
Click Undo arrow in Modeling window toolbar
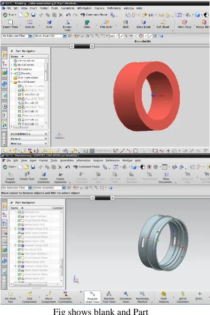point(68,15)
